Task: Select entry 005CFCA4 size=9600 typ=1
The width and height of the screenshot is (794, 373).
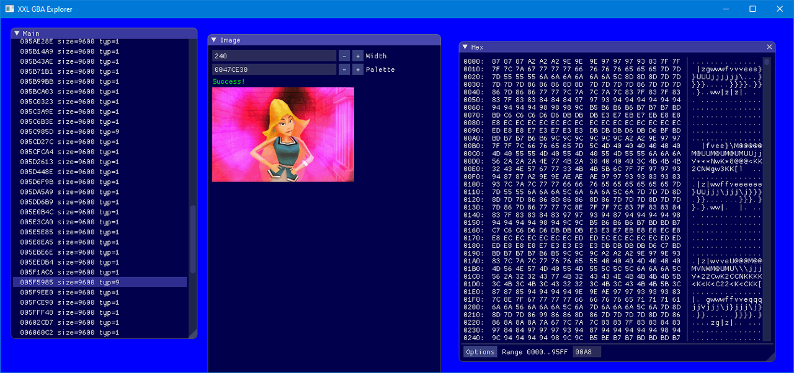Action: point(100,152)
